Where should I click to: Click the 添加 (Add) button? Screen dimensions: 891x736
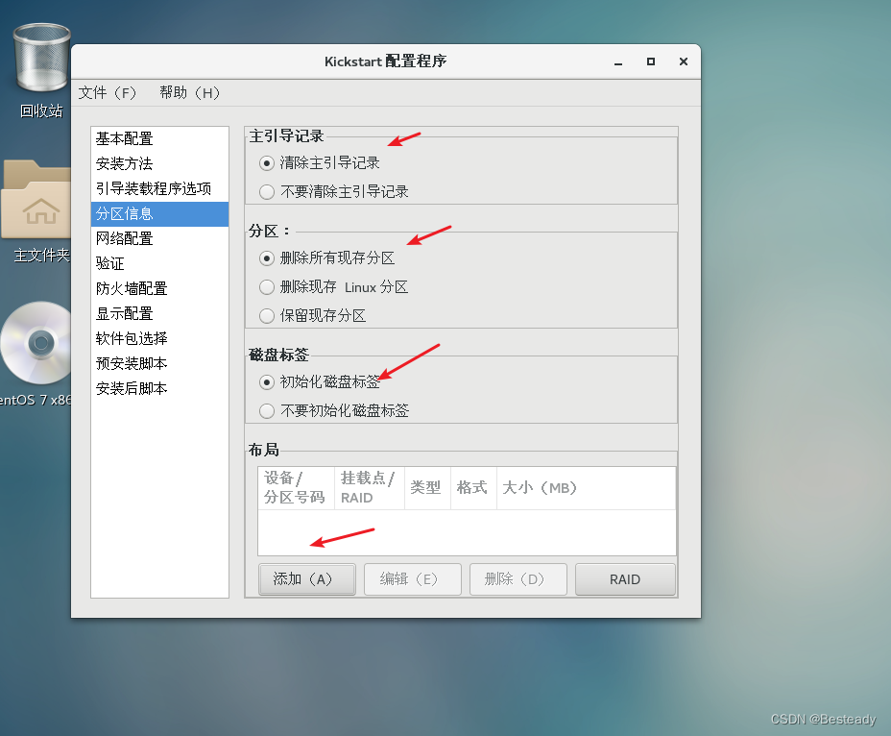pyautogui.click(x=306, y=578)
